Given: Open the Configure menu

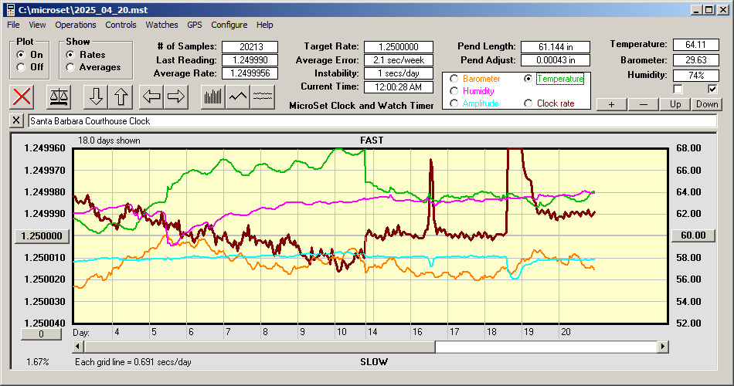Looking at the screenshot, I should click(229, 25).
